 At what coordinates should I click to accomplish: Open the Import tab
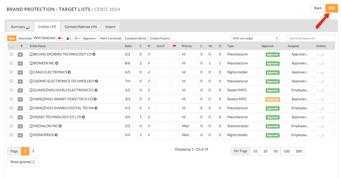(110, 27)
